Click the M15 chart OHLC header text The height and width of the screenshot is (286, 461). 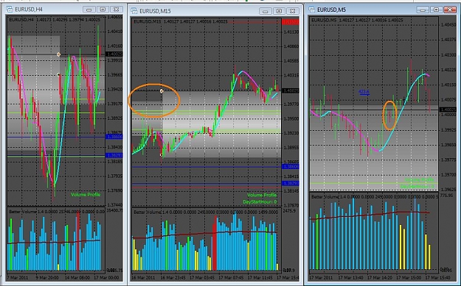(x=181, y=21)
